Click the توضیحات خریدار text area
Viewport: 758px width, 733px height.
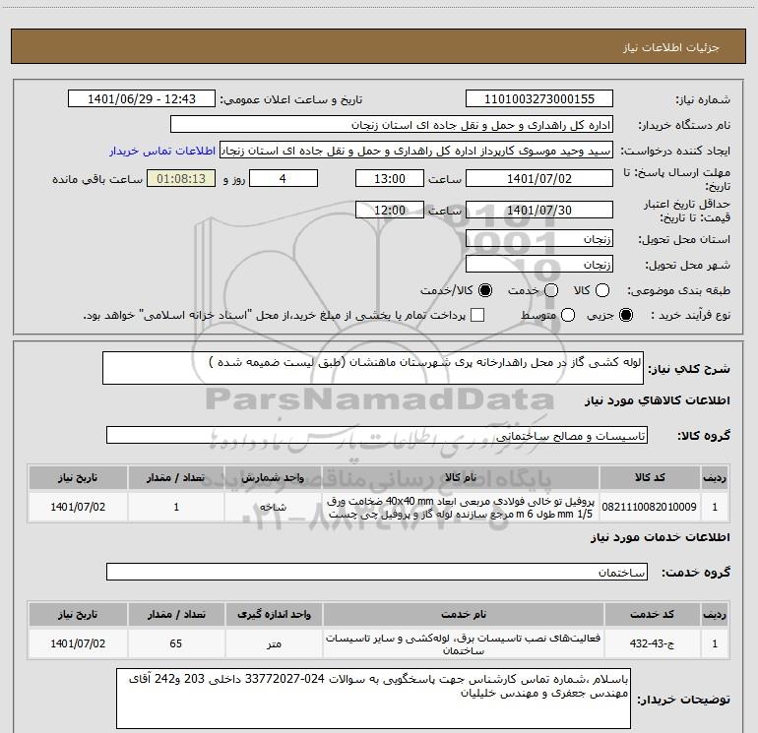coord(373,699)
